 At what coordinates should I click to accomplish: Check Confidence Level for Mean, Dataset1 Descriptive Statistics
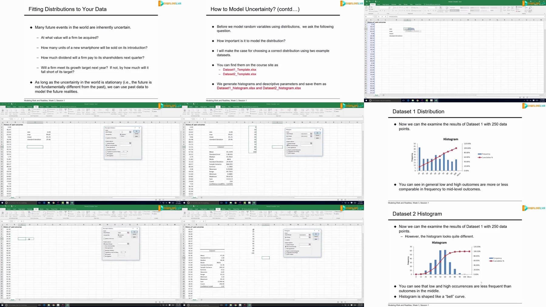click(x=106, y=152)
